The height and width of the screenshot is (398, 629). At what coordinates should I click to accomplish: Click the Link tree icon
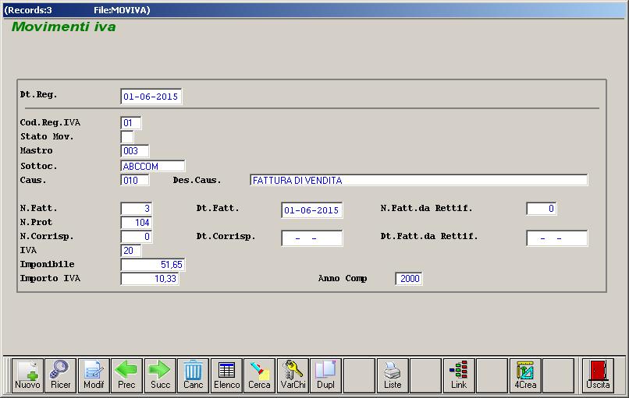(x=459, y=375)
